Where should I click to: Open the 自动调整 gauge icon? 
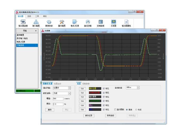point(88,22)
